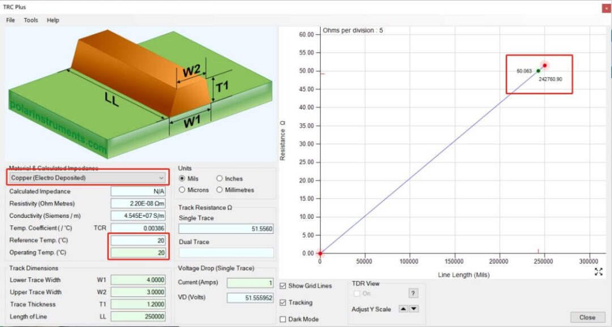612x327 pixels.
Task: Click the Single Trace resistance field
Action: click(x=226, y=229)
